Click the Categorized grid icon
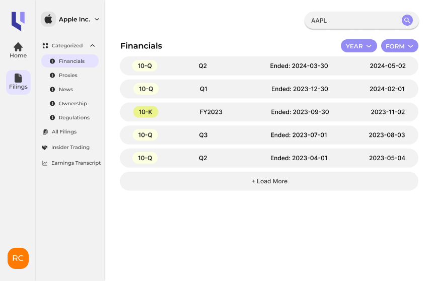The image size is (435, 281). coord(45,46)
